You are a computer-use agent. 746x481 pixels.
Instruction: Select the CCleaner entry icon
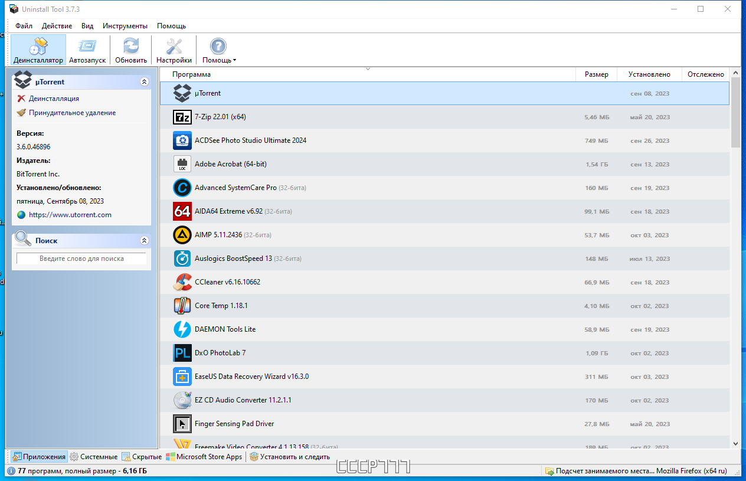tap(182, 282)
